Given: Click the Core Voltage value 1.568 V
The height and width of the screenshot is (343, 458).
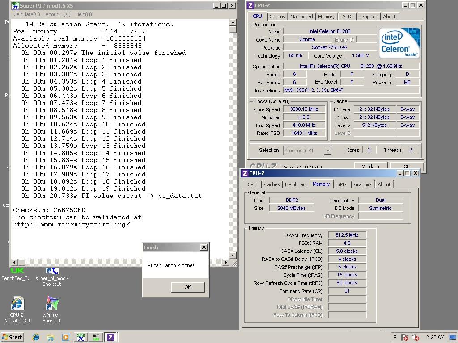Looking at the screenshot, I should pos(360,55).
